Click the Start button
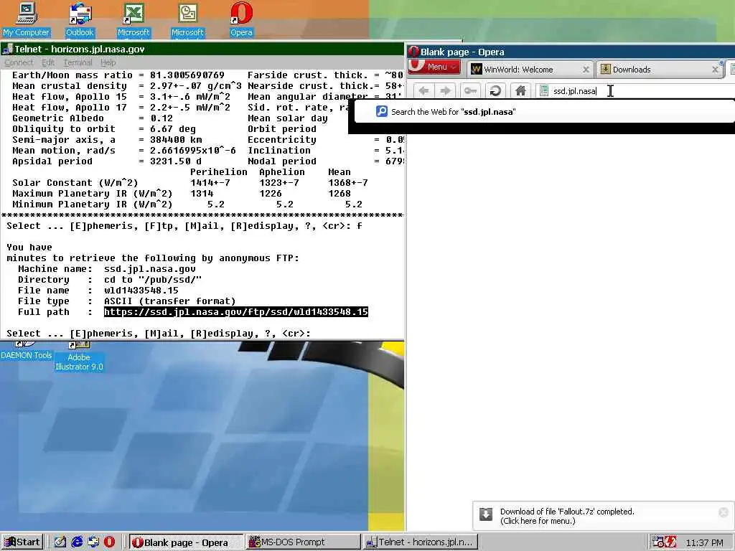This screenshot has height=551, width=735. pos(22,542)
